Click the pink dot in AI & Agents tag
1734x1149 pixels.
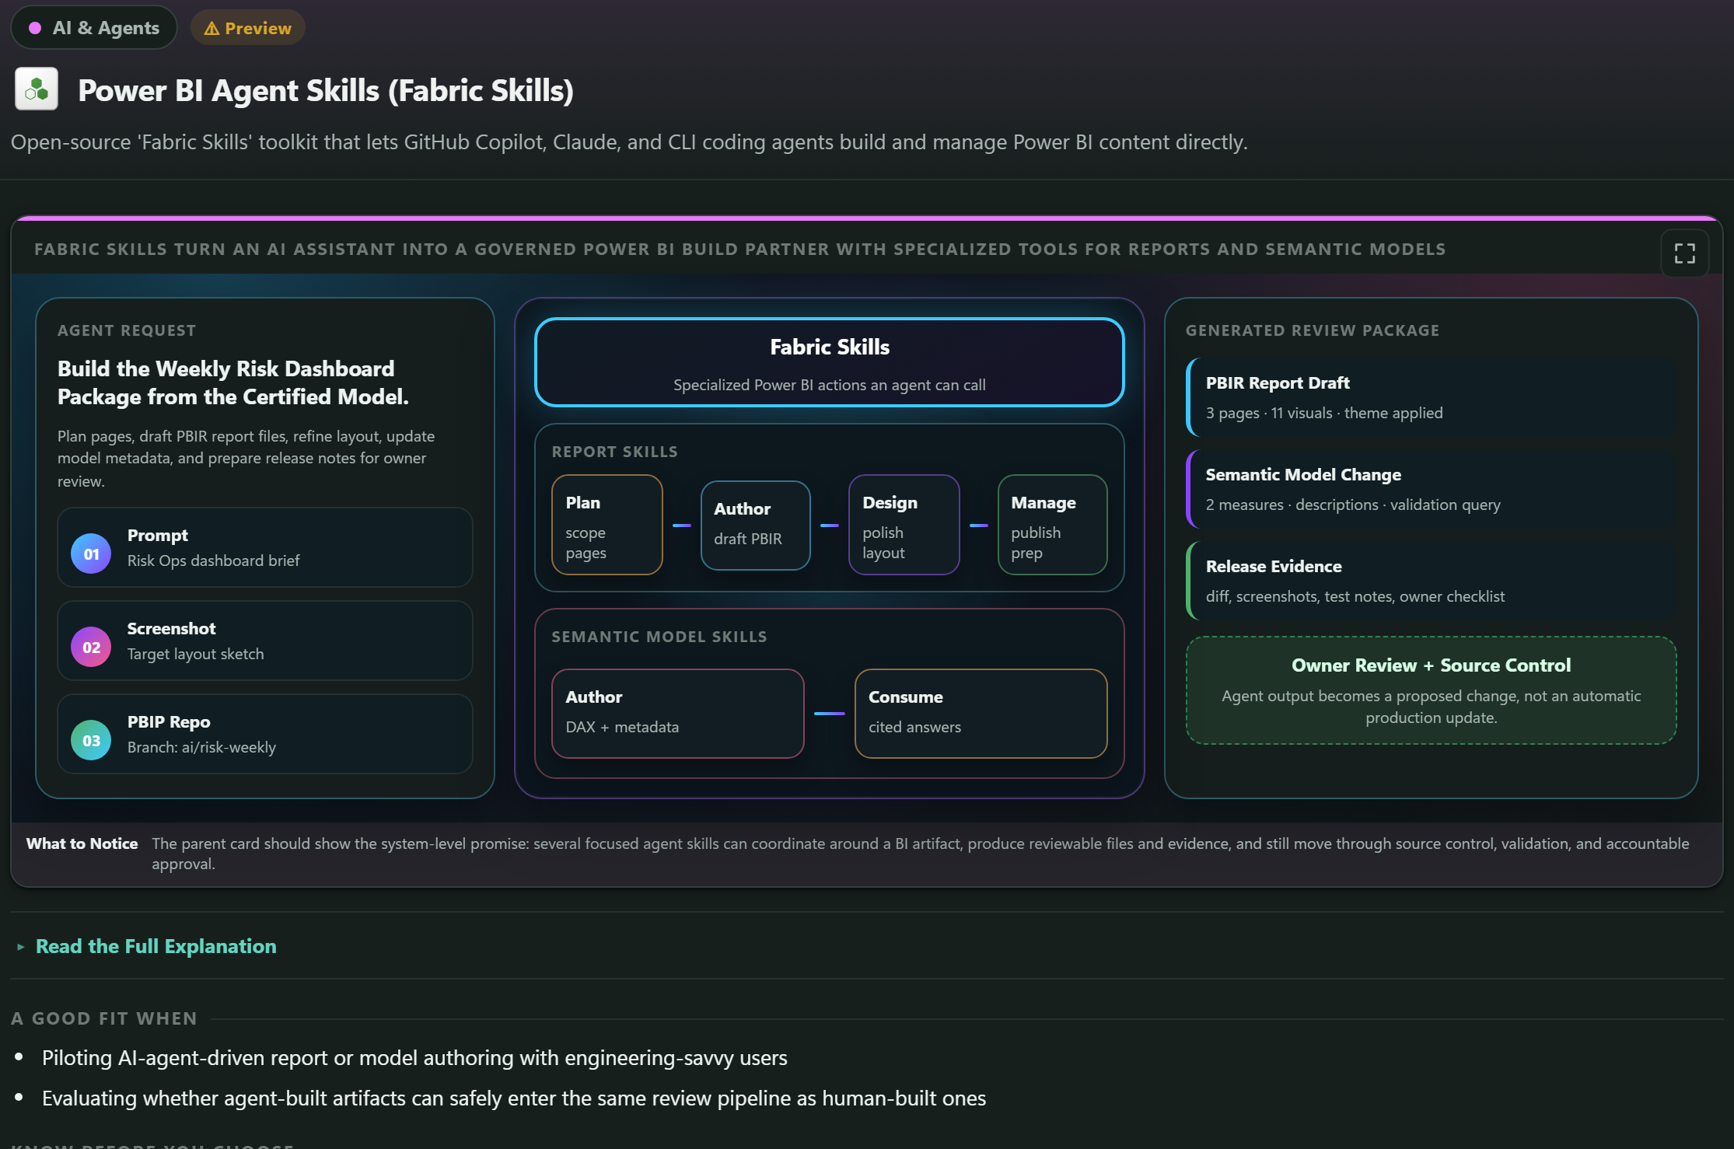(35, 28)
